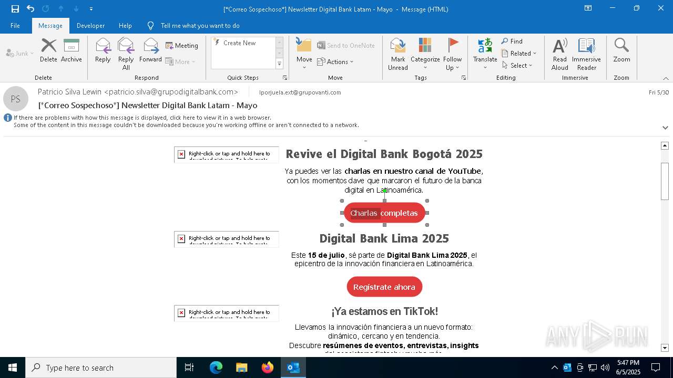Viewport: 673px width, 378px height.
Task: Open the Junk dropdown
Action: [20, 53]
